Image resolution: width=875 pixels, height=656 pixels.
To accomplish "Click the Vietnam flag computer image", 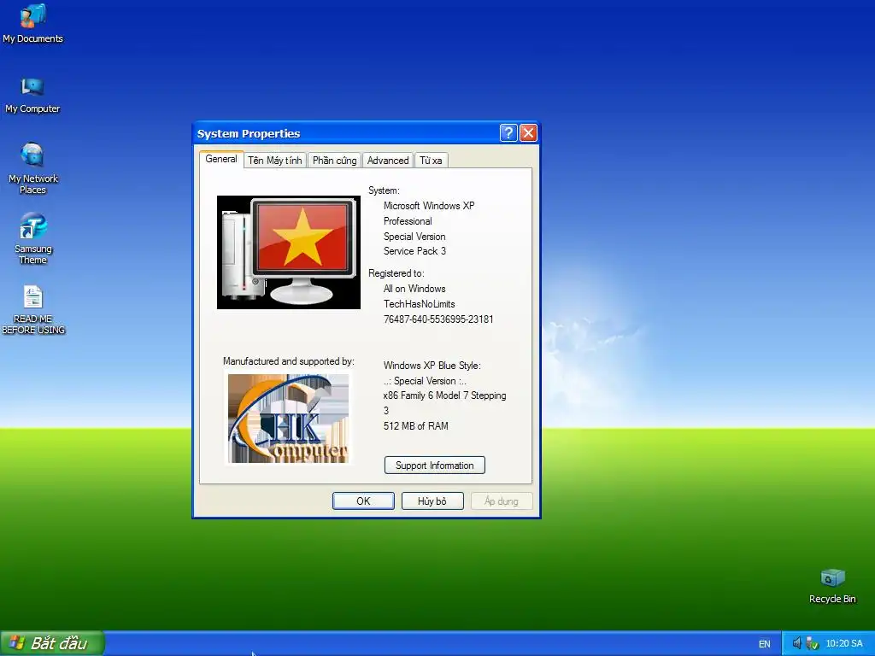I will coord(289,252).
